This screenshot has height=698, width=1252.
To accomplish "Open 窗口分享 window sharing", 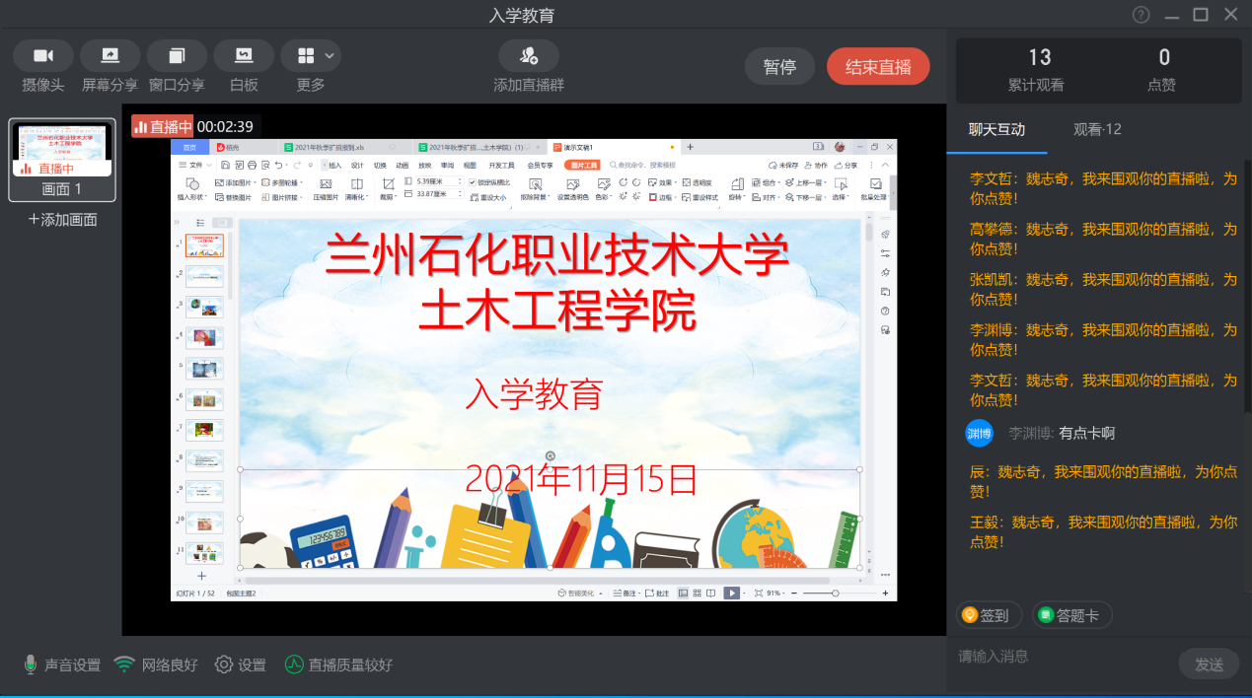I will [177, 56].
